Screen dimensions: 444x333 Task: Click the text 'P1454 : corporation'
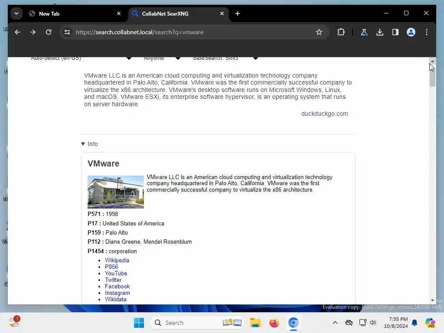tap(112, 251)
